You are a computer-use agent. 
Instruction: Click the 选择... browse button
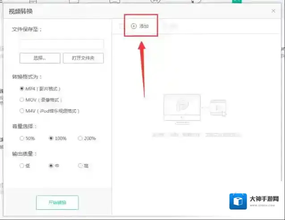click(40, 58)
